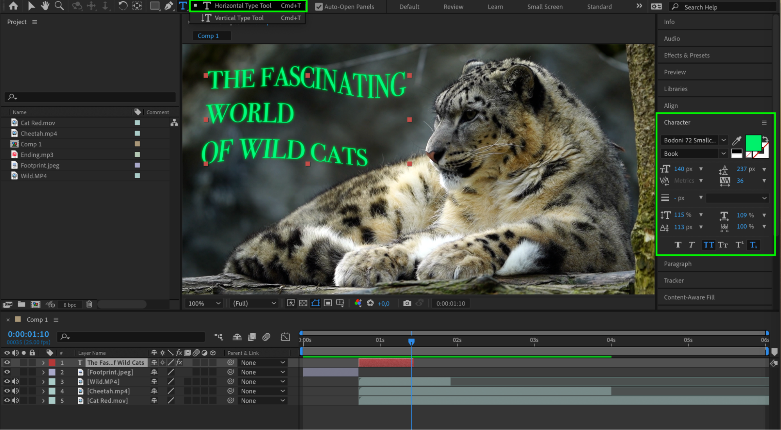This screenshot has width=781, height=430.
Task: Open the Effects & Presets panel
Action: coord(686,55)
